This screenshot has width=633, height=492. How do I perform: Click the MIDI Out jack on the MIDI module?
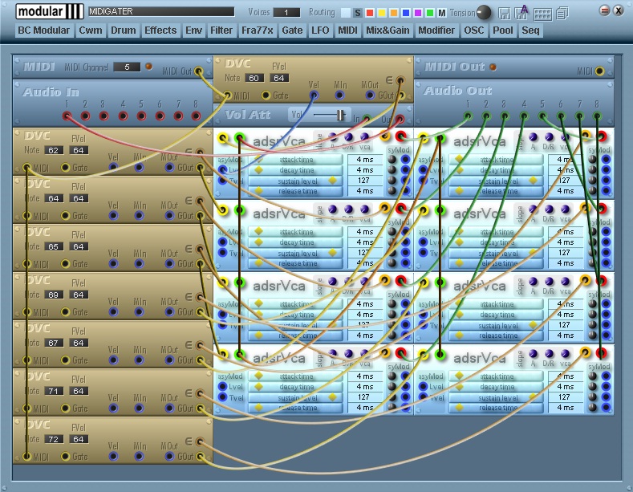click(x=199, y=71)
